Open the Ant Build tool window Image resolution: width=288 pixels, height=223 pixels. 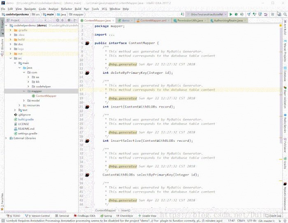click(285, 28)
